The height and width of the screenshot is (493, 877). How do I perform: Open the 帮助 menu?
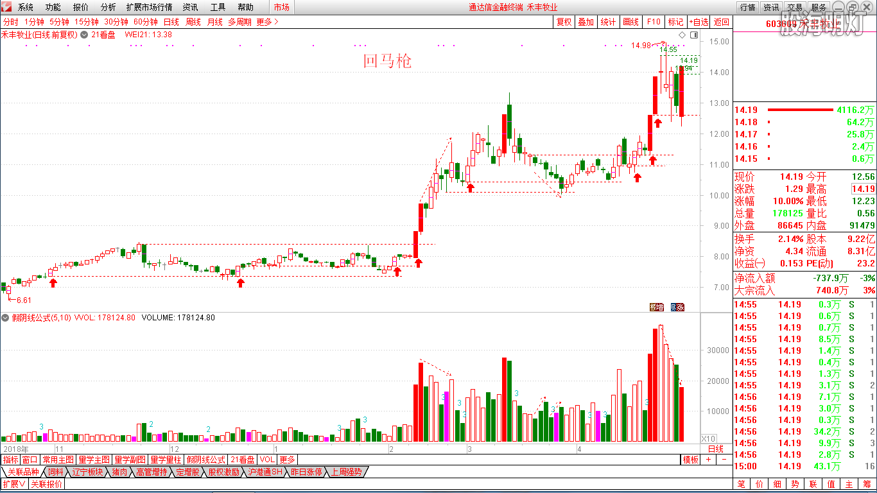click(x=245, y=7)
